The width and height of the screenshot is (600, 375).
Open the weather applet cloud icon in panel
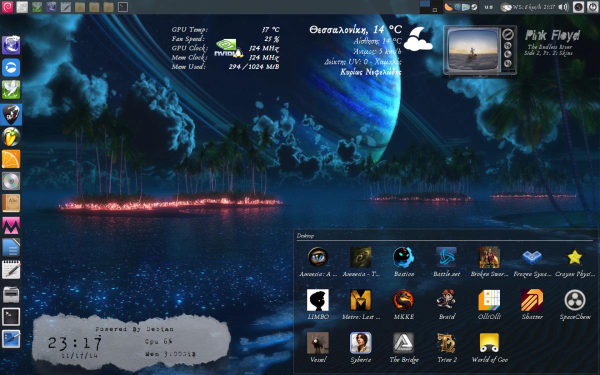click(x=505, y=7)
